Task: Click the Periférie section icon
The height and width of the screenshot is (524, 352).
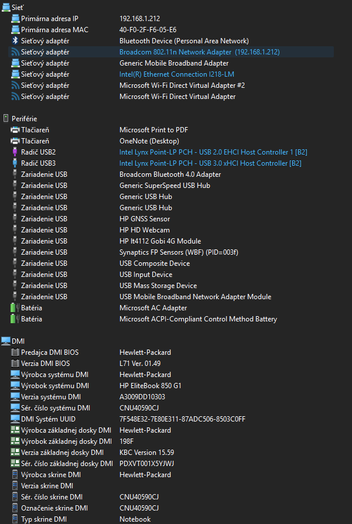Action: coord(6,119)
